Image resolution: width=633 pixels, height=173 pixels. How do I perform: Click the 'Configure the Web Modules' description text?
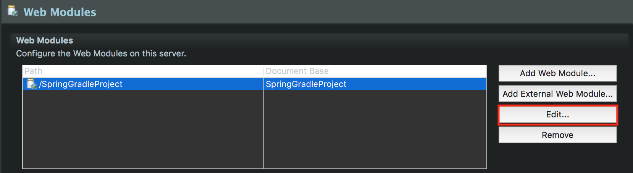[101, 53]
